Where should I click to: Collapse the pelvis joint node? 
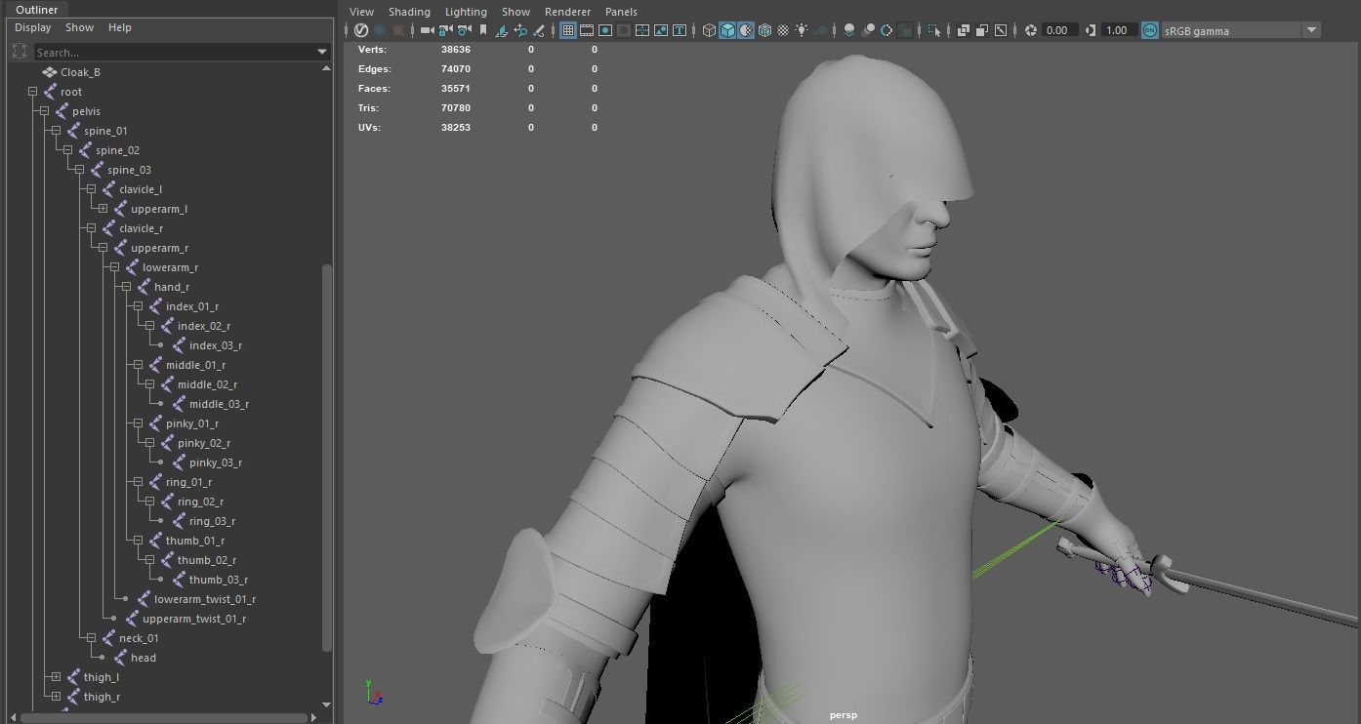[x=44, y=111]
